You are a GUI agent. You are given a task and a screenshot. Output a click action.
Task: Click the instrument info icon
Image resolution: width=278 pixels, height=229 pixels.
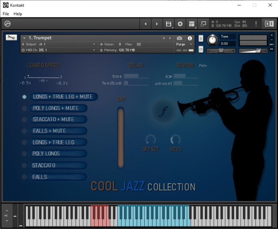(x=190, y=38)
